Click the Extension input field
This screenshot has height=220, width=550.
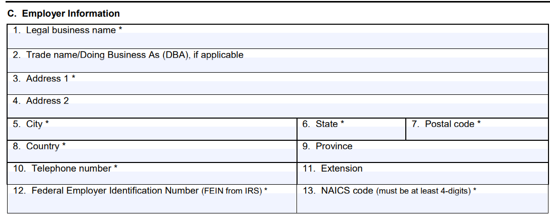pos(422,178)
